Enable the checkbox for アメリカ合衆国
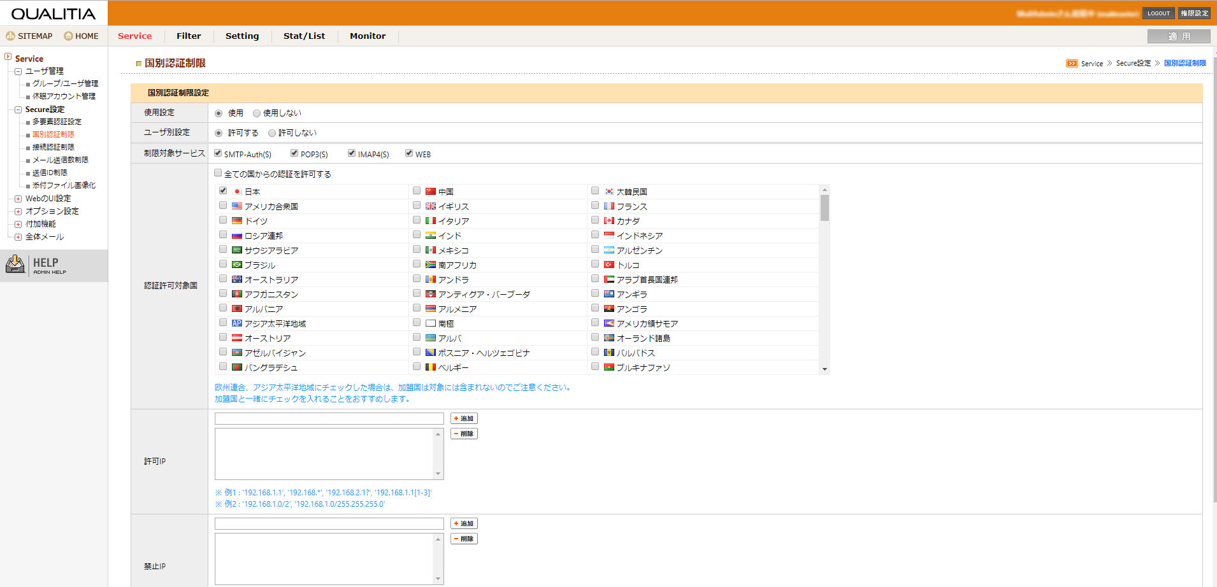This screenshot has height=587, width=1217. pos(223,206)
